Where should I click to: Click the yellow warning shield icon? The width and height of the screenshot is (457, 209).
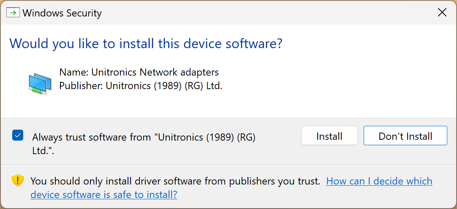(17, 181)
